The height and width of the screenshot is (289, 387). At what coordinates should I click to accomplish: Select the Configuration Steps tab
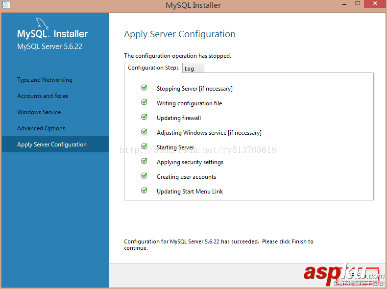tap(153, 68)
